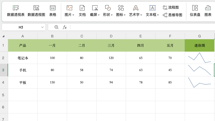The height and width of the screenshot is (121, 215).
Task: Select the 手机 product cell
Action: 23,70
